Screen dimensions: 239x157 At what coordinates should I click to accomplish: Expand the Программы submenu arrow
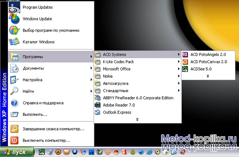pyautogui.click(x=91, y=57)
